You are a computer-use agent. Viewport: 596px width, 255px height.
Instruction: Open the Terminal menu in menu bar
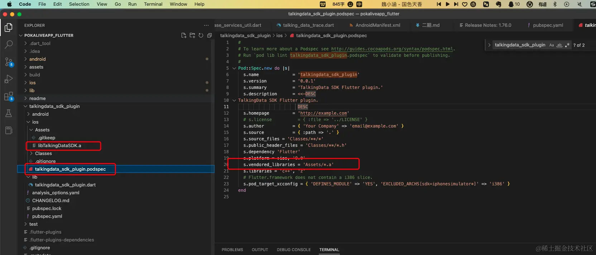pos(153,4)
